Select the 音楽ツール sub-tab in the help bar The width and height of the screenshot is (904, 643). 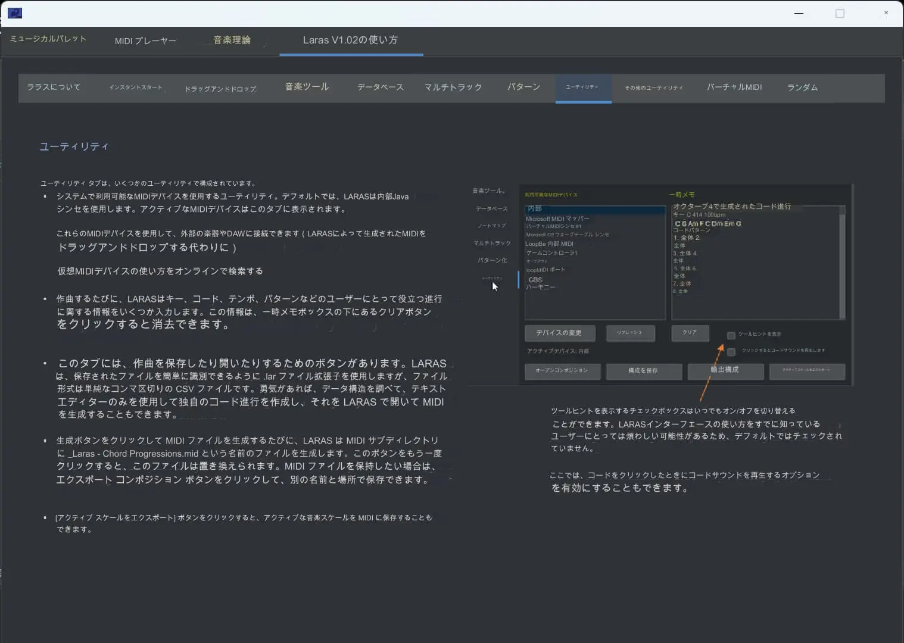(x=307, y=87)
